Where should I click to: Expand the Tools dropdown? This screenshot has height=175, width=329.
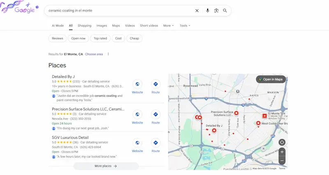tap(185, 25)
